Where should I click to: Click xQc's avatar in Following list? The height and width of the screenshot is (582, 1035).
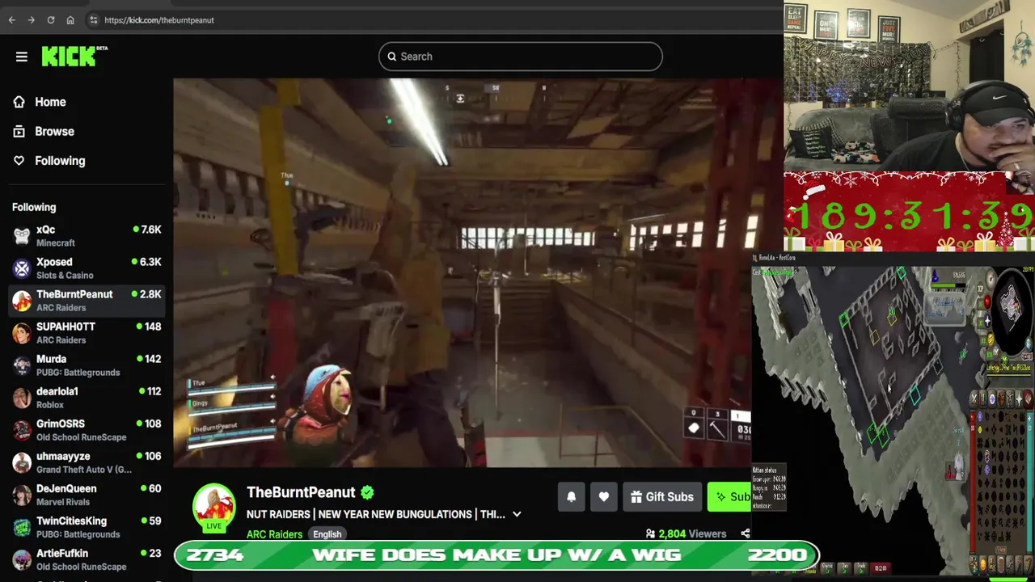click(22, 236)
